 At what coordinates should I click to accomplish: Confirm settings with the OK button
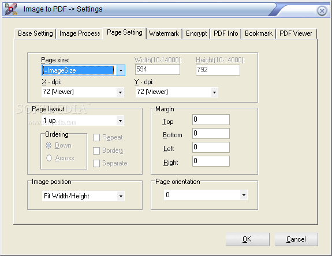coord(248,239)
